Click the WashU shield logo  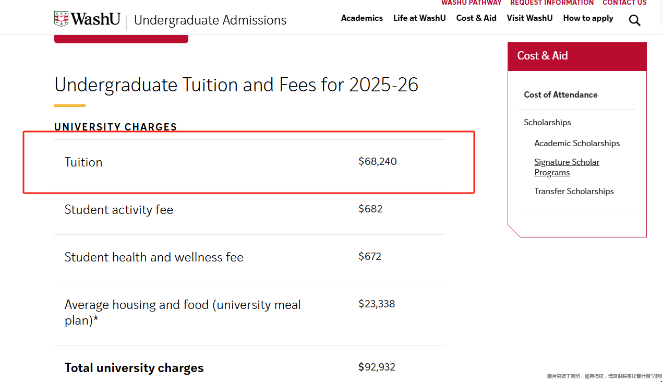(62, 19)
